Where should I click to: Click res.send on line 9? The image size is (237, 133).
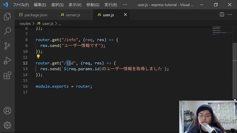[x=50, y=45]
